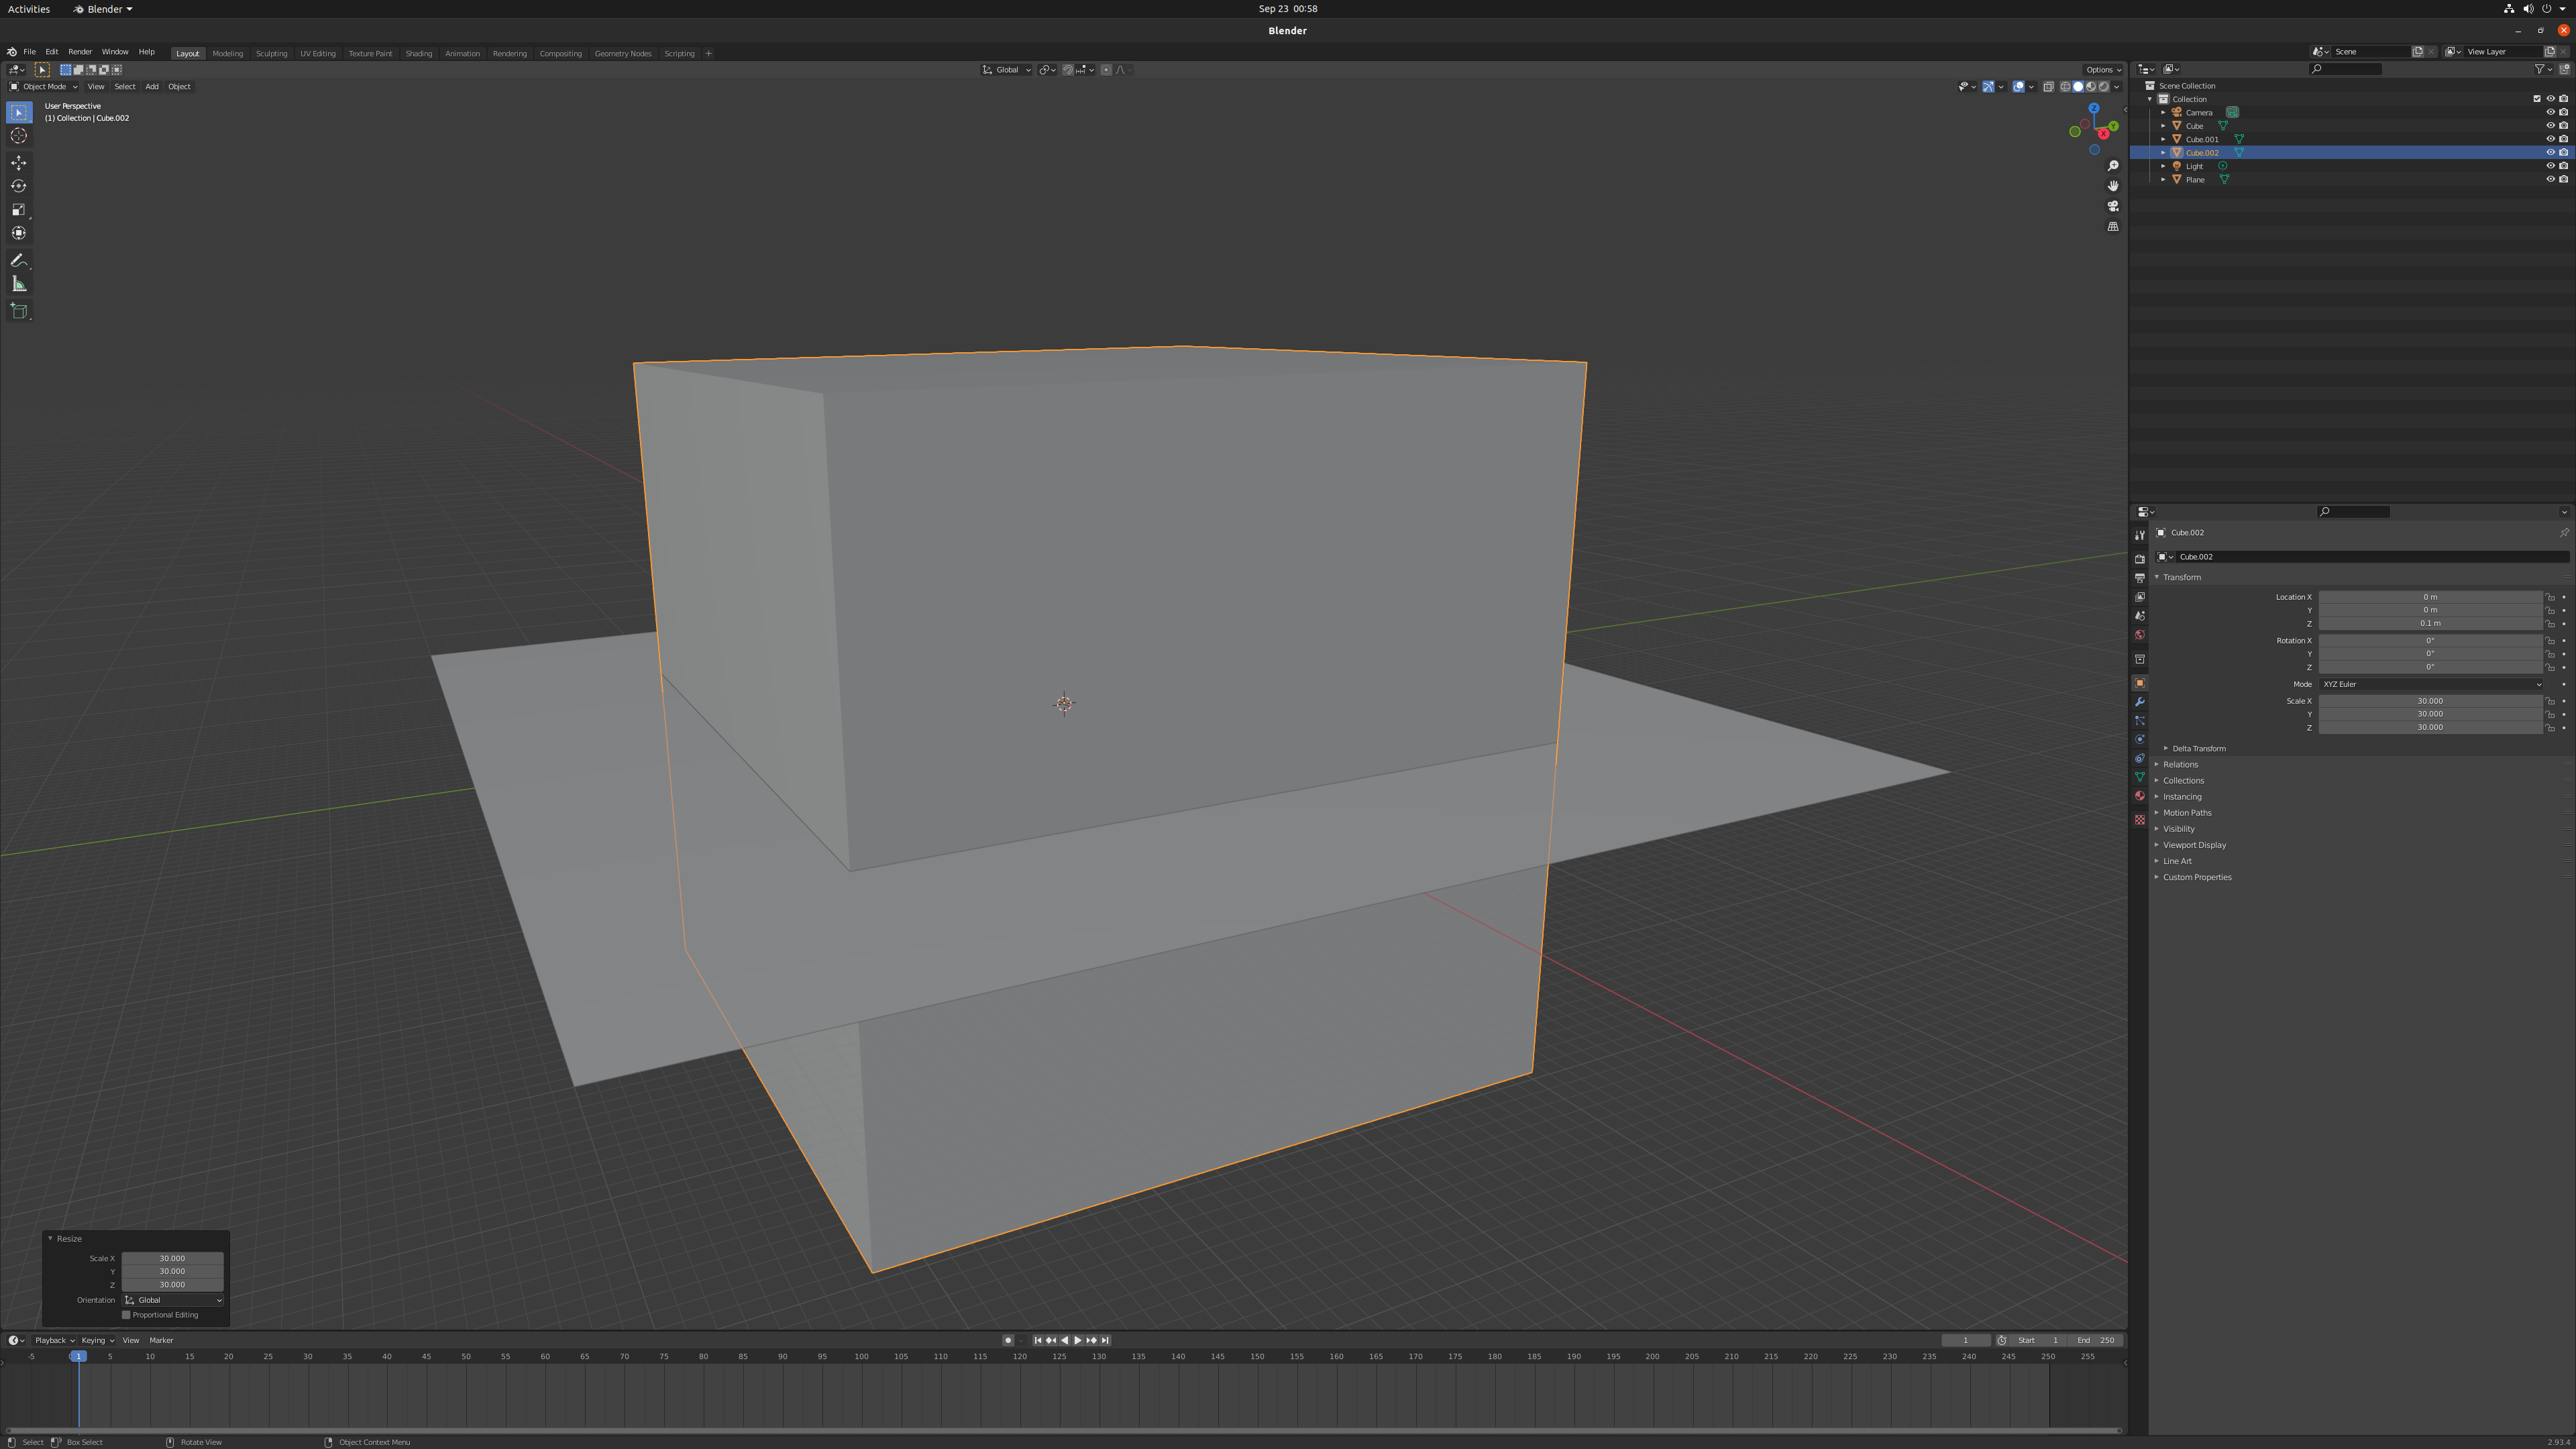Open rotation Mode XYZ Euler dropdown
This screenshot has width=2576, height=1449.
[x=2430, y=684]
